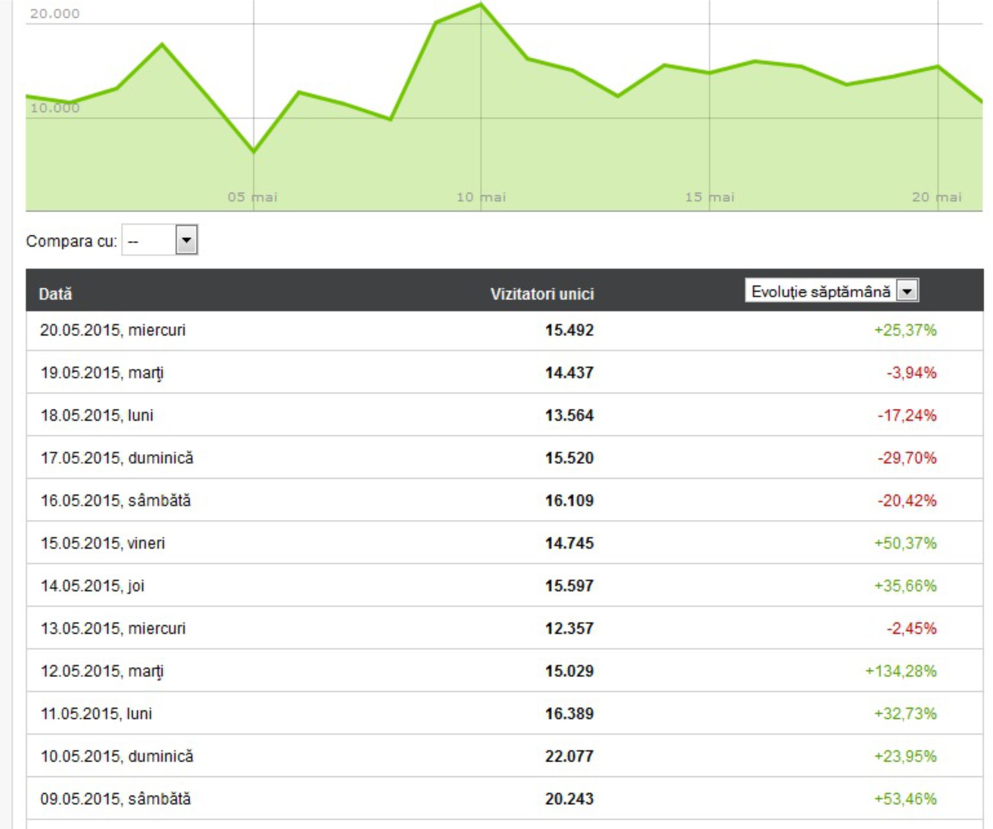
Task: Click the '20 mai' chart axis label
Action: tap(937, 197)
